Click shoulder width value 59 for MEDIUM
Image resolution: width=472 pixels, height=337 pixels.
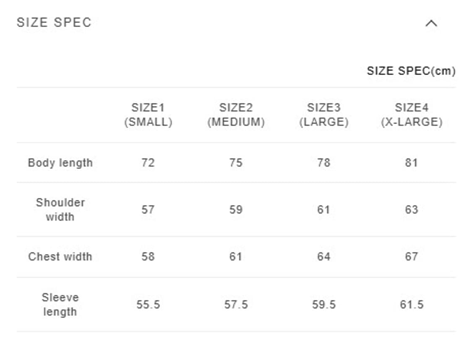236,210
